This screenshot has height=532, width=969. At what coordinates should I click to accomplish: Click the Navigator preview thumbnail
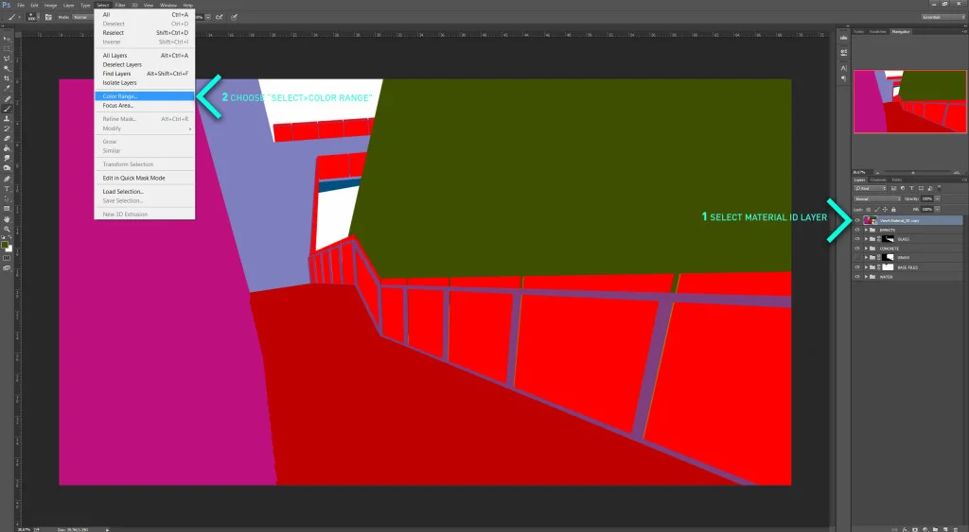(x=909, y=101)
